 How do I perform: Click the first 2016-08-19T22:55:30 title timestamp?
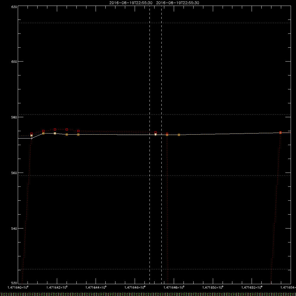pyautogui.click(x=131, y=3)
